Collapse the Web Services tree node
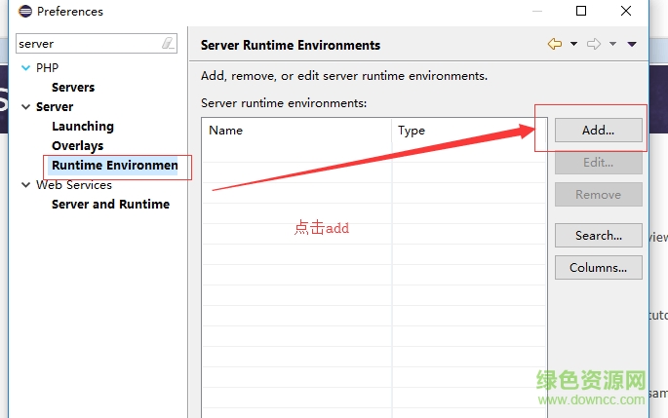The image size is (668, 418). 26,185
